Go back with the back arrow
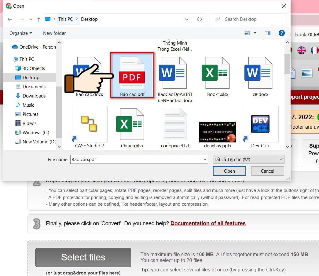This screenshot has height=276, width=319. pos(10,19)
